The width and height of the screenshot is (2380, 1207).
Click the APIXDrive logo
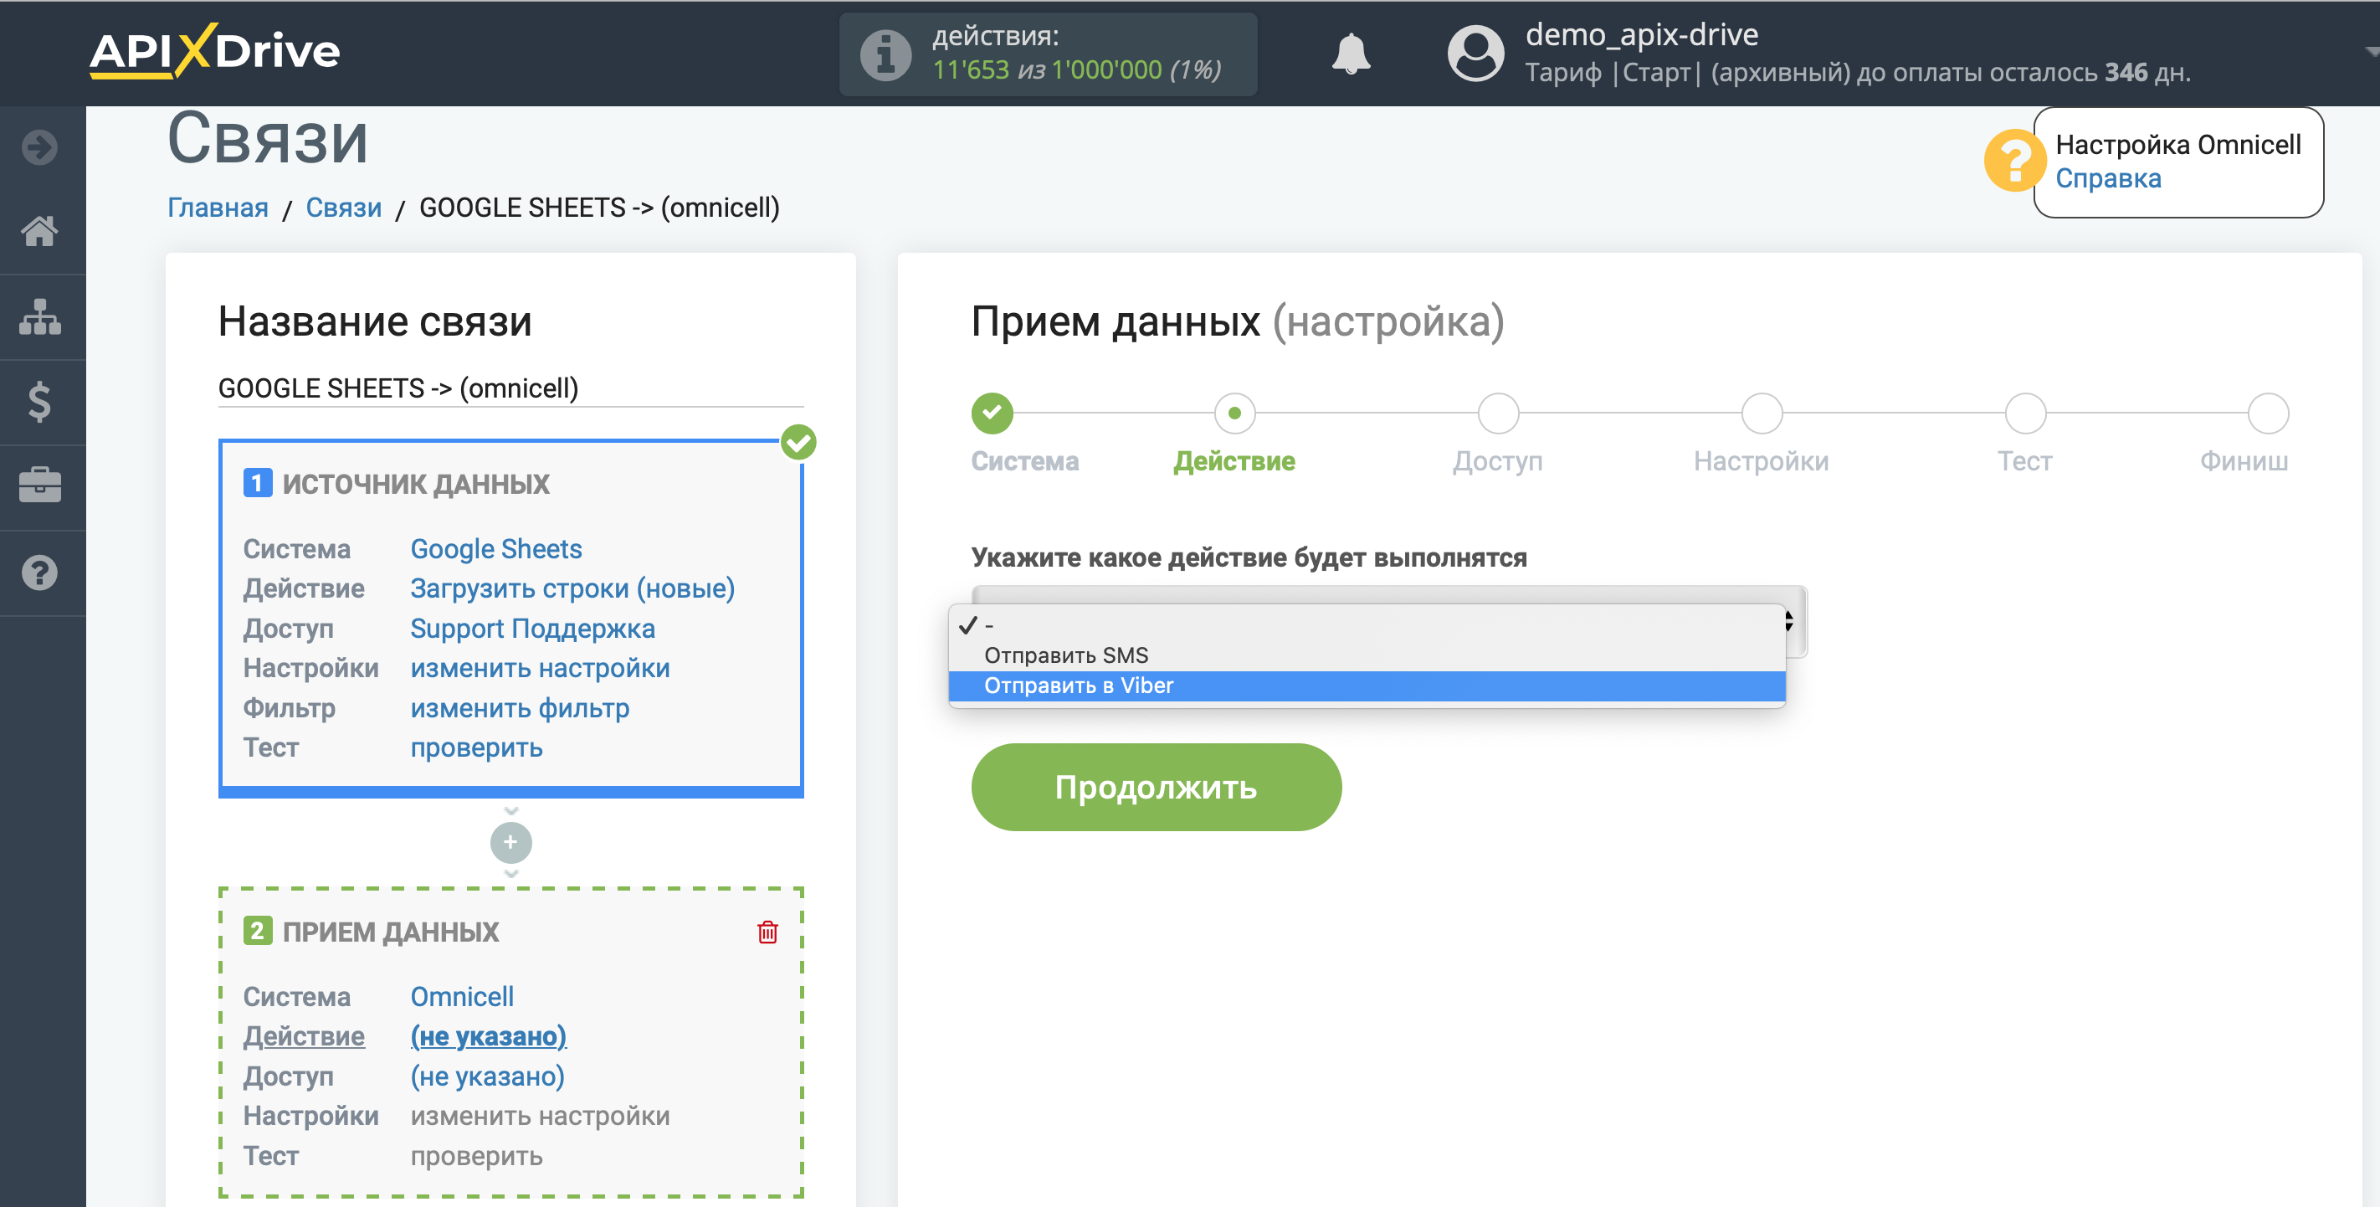pyautogui.click(x=214, y=51)
